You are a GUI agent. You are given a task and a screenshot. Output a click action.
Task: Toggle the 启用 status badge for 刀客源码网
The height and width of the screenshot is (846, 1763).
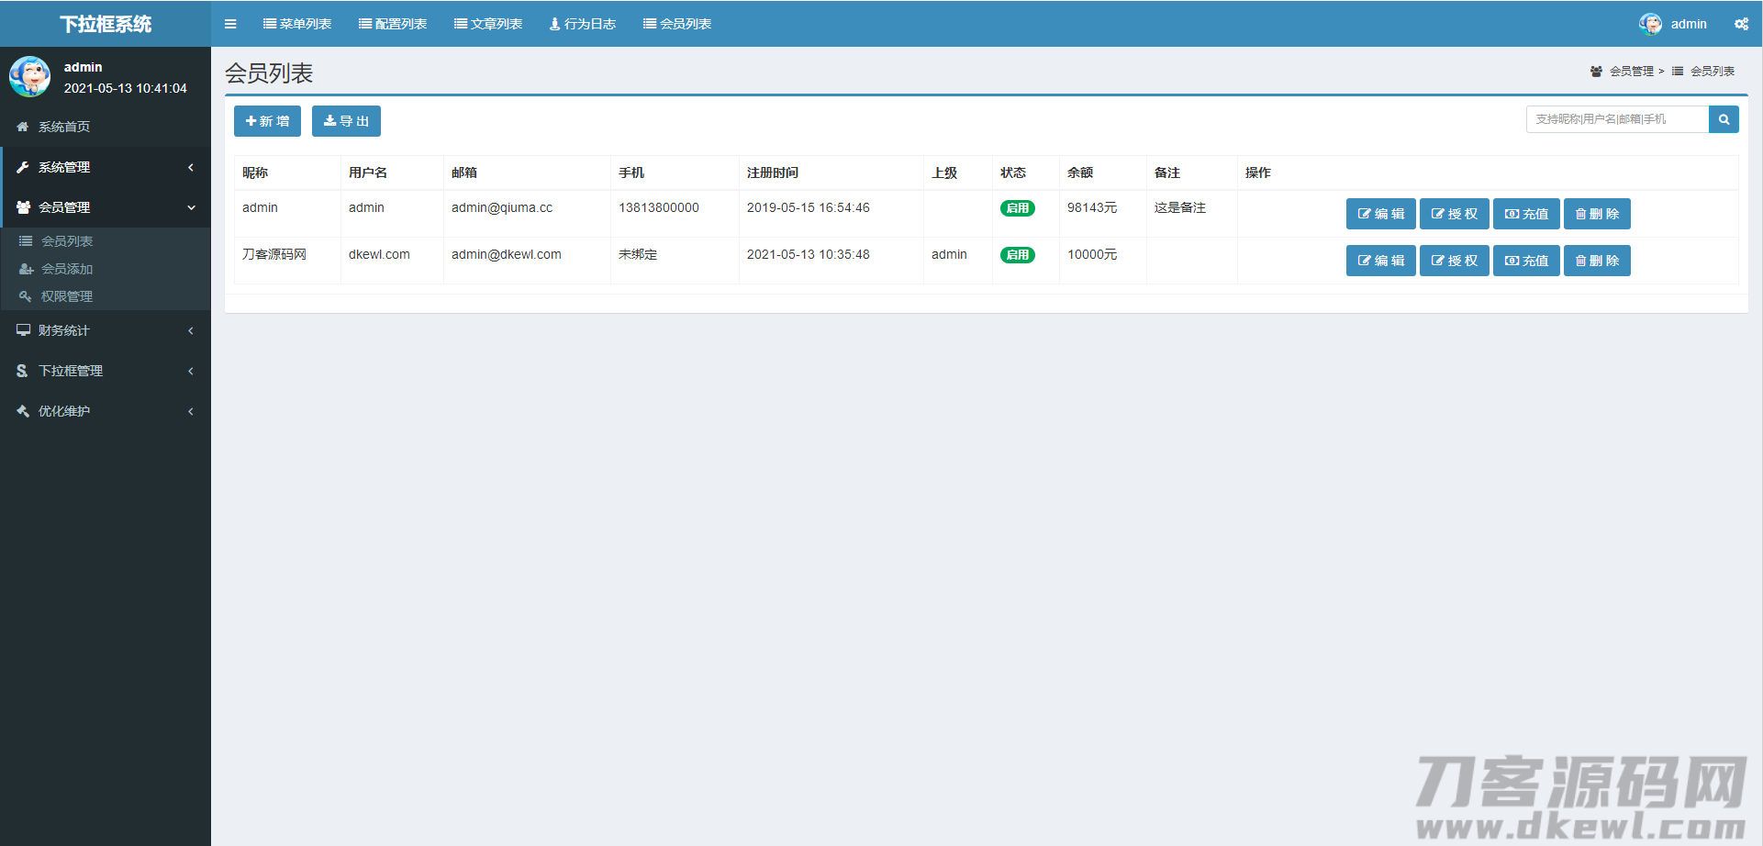click(x=1017, y=255)
